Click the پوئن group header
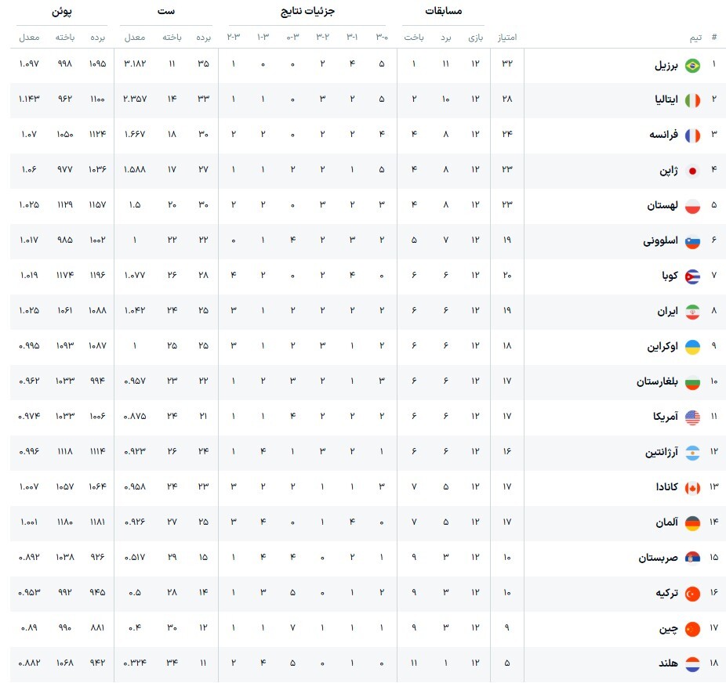Screen dimensions: 726x683 point(62,11)
